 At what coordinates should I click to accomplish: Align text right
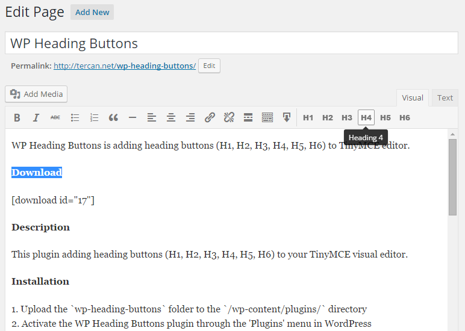coord(190,117)
